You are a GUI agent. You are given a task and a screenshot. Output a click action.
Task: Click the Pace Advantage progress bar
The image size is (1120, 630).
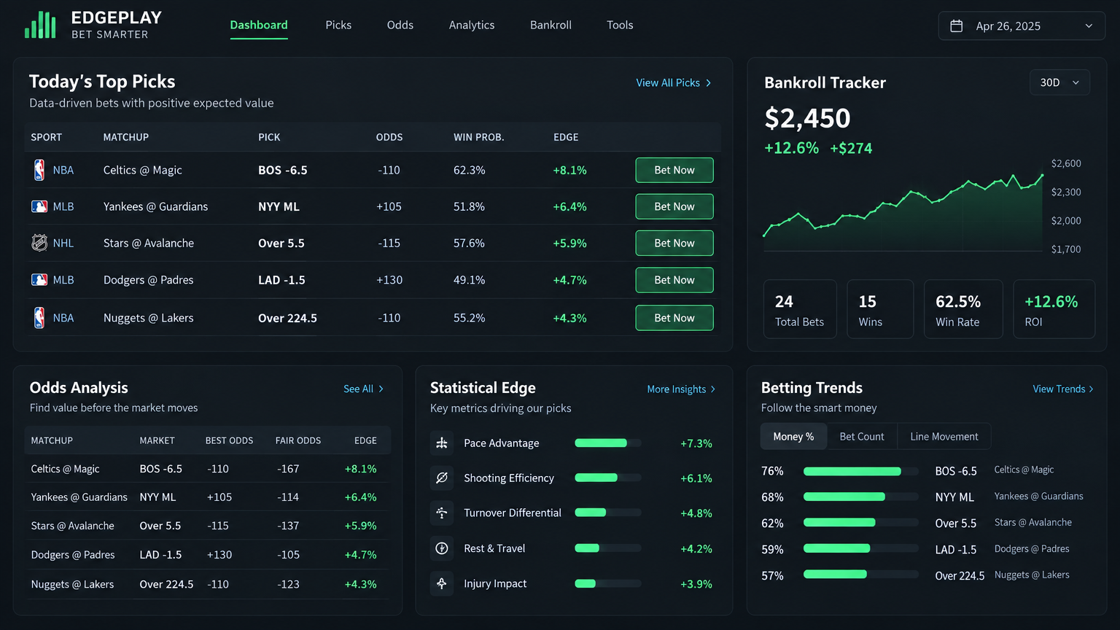pyautogui.click(x=608, y=443)
